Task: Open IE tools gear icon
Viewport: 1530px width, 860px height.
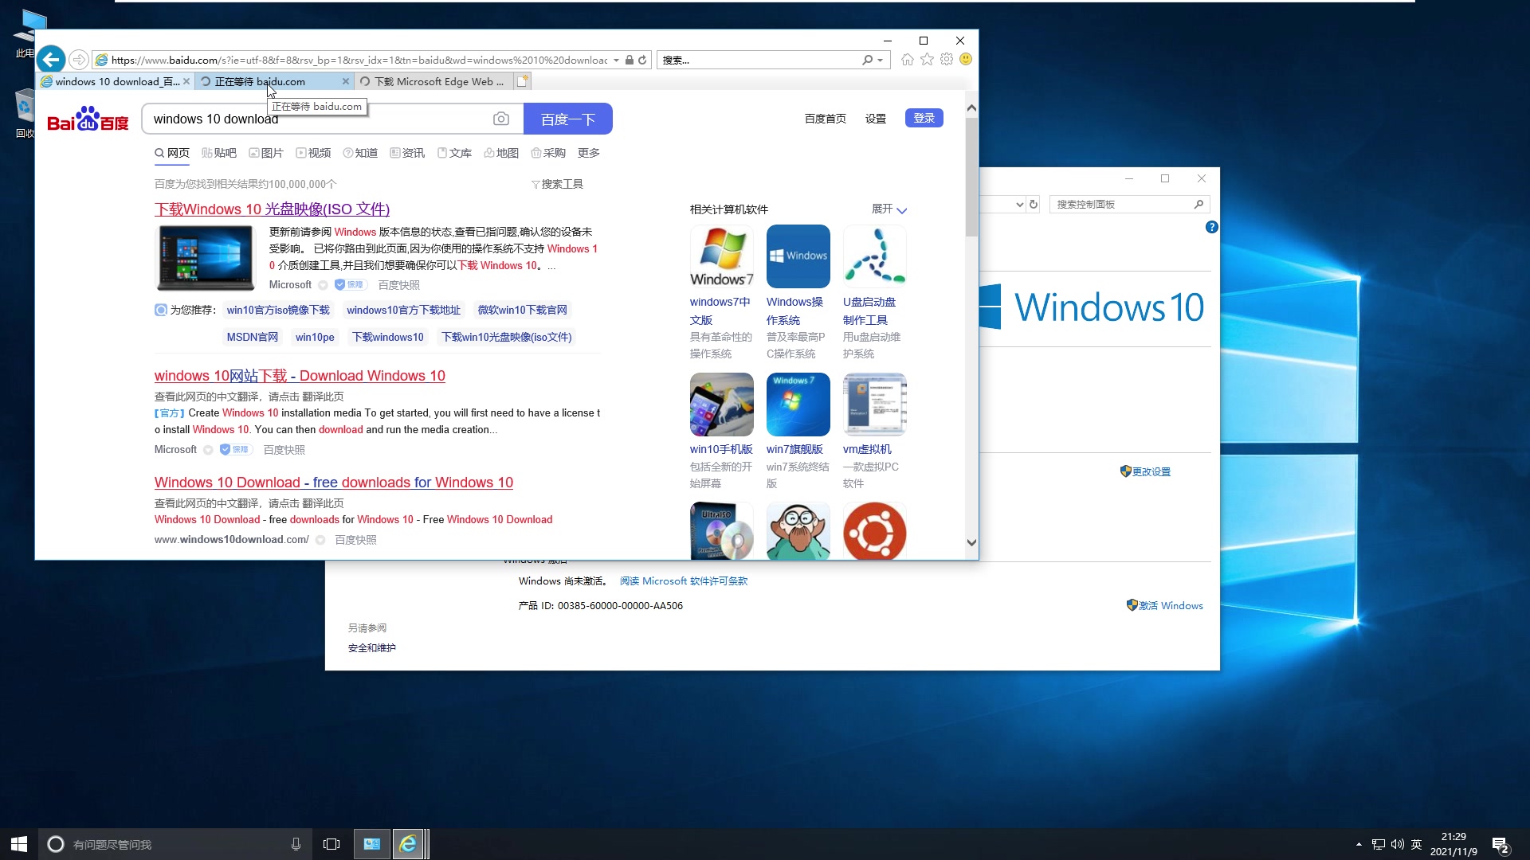Action: pos(947,60)
